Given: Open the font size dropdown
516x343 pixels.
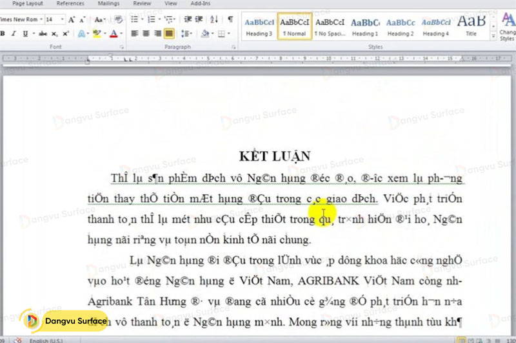Looking at the screenshot, I should 62,19.
